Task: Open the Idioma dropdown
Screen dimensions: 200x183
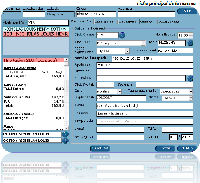Action: point(191,98)
